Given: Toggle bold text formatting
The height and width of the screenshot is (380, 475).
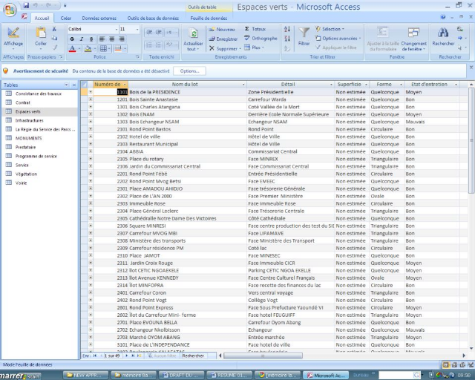Looking at the screenshot, I should [x=72, y=39].
